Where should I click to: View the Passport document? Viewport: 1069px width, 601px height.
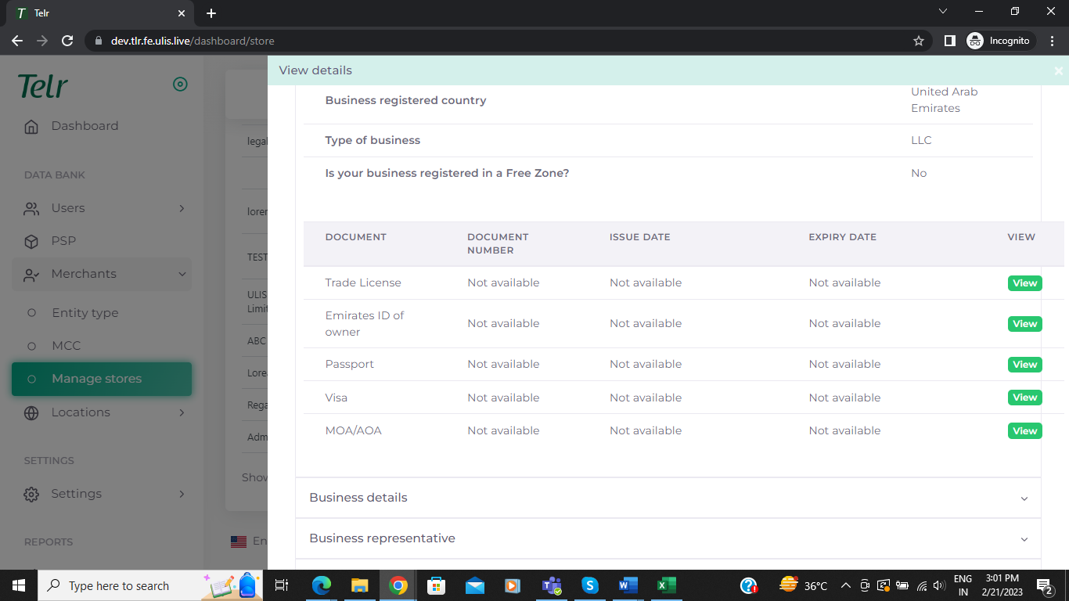tap(1024, 365)
